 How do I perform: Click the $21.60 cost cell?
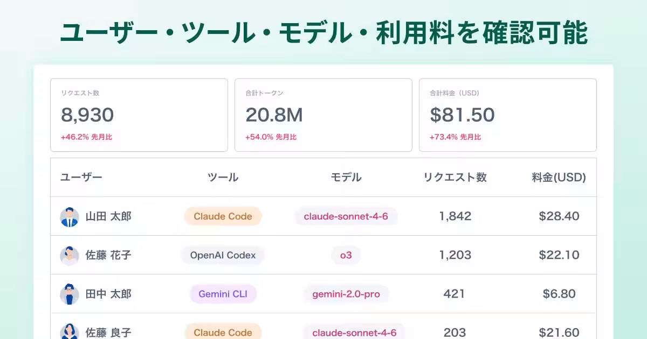pyautogui.click(x=559, y=333)
